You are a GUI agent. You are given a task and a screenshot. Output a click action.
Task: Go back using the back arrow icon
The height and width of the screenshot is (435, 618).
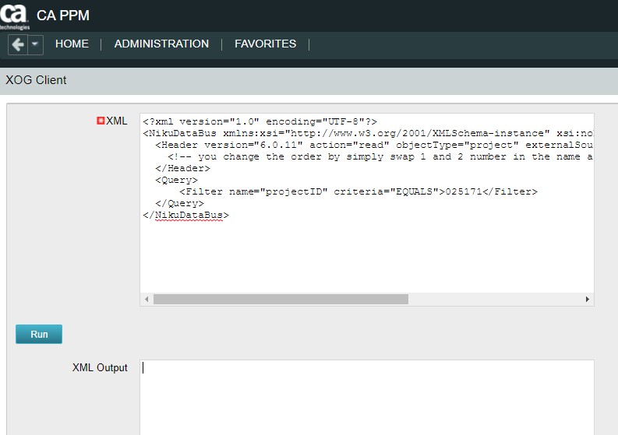pos(18,44)
